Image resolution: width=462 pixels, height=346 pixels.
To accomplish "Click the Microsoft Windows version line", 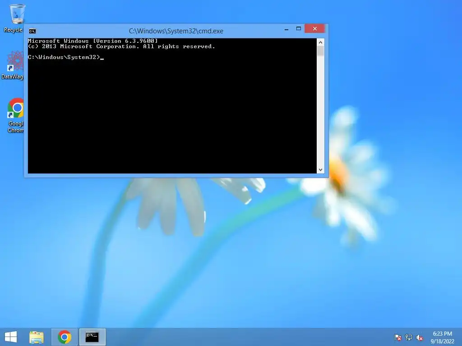I will (x=92, y=41).
